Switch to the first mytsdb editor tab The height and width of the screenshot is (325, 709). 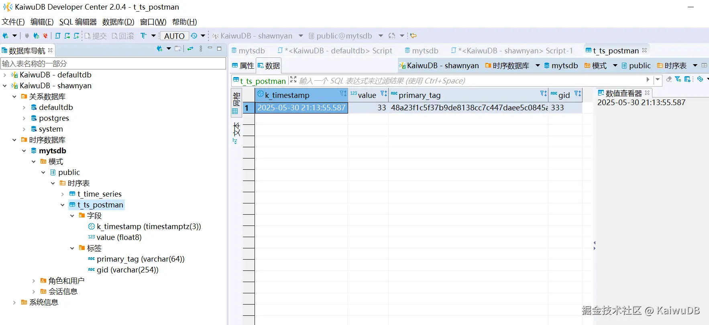pos(248,51)
